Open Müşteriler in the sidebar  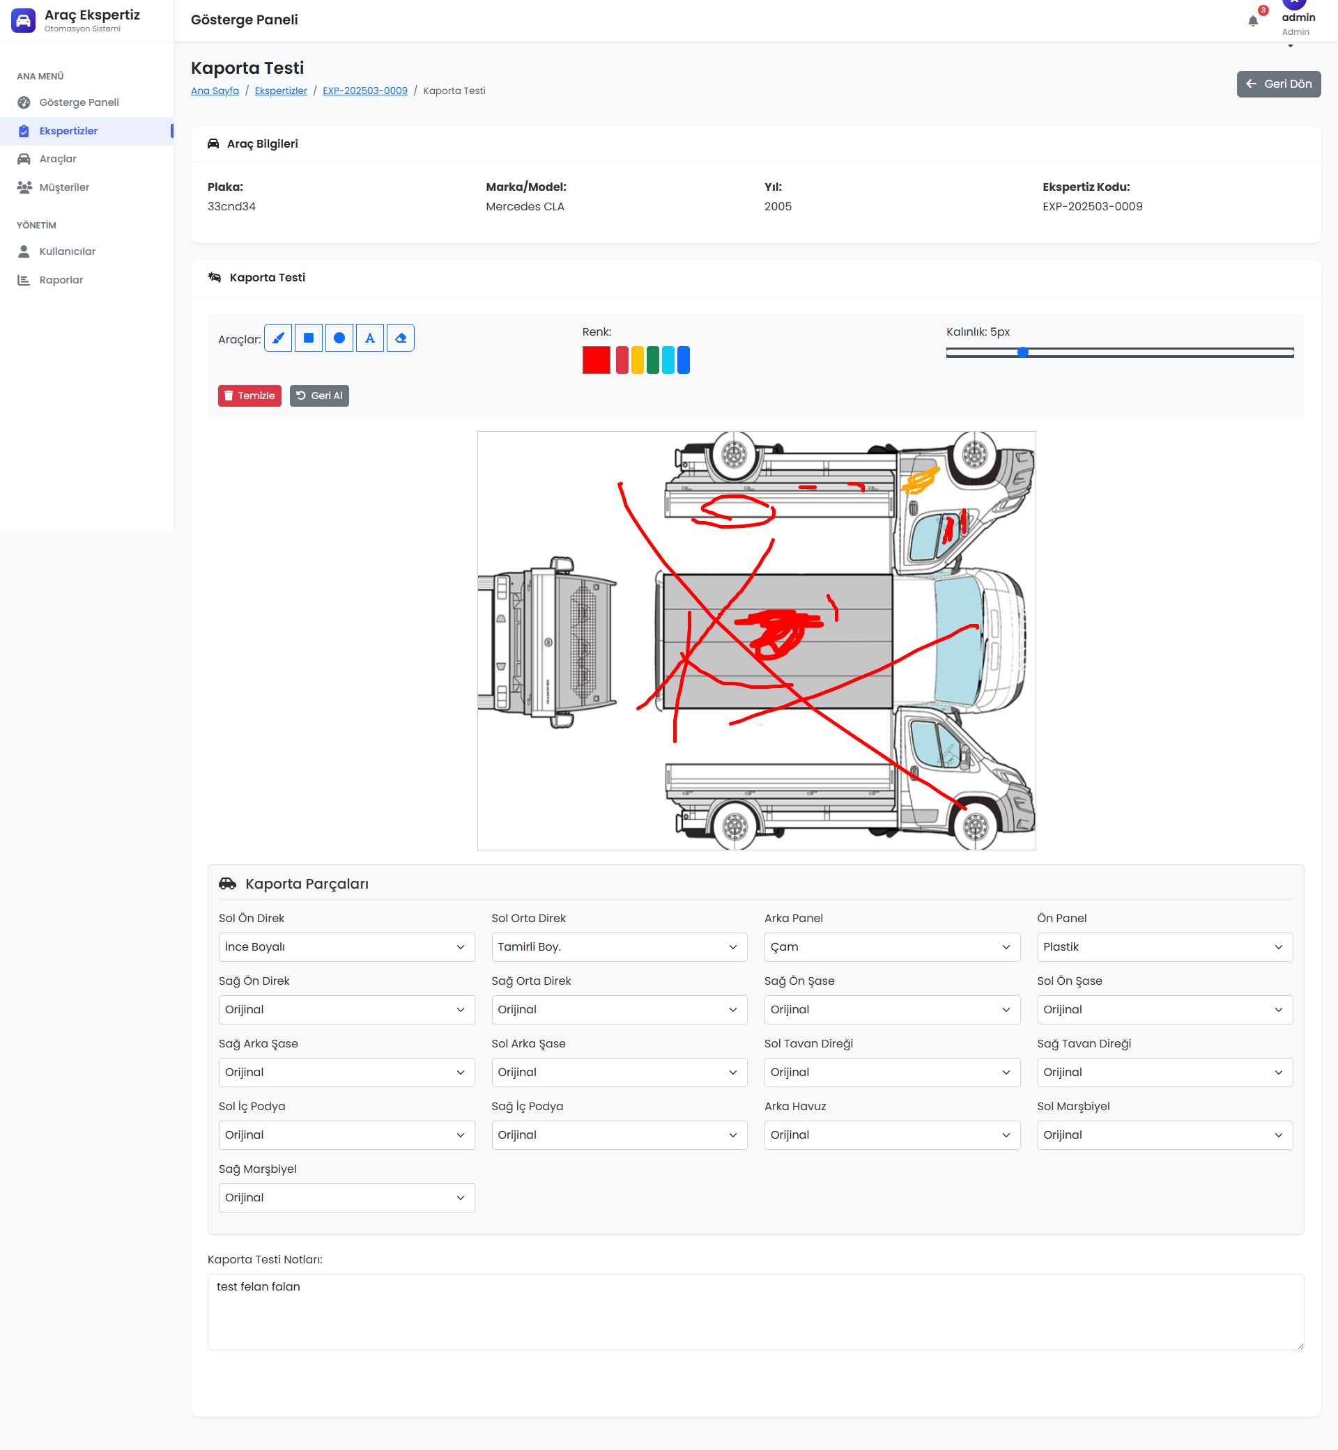tap(87, 187)
